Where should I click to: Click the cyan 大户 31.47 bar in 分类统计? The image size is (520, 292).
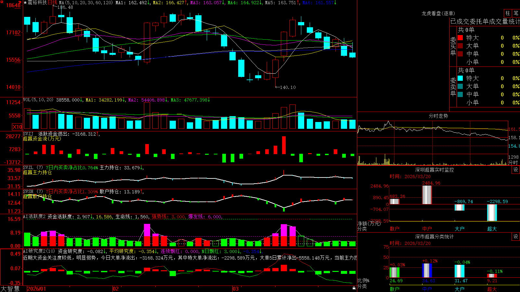point(460,271)
